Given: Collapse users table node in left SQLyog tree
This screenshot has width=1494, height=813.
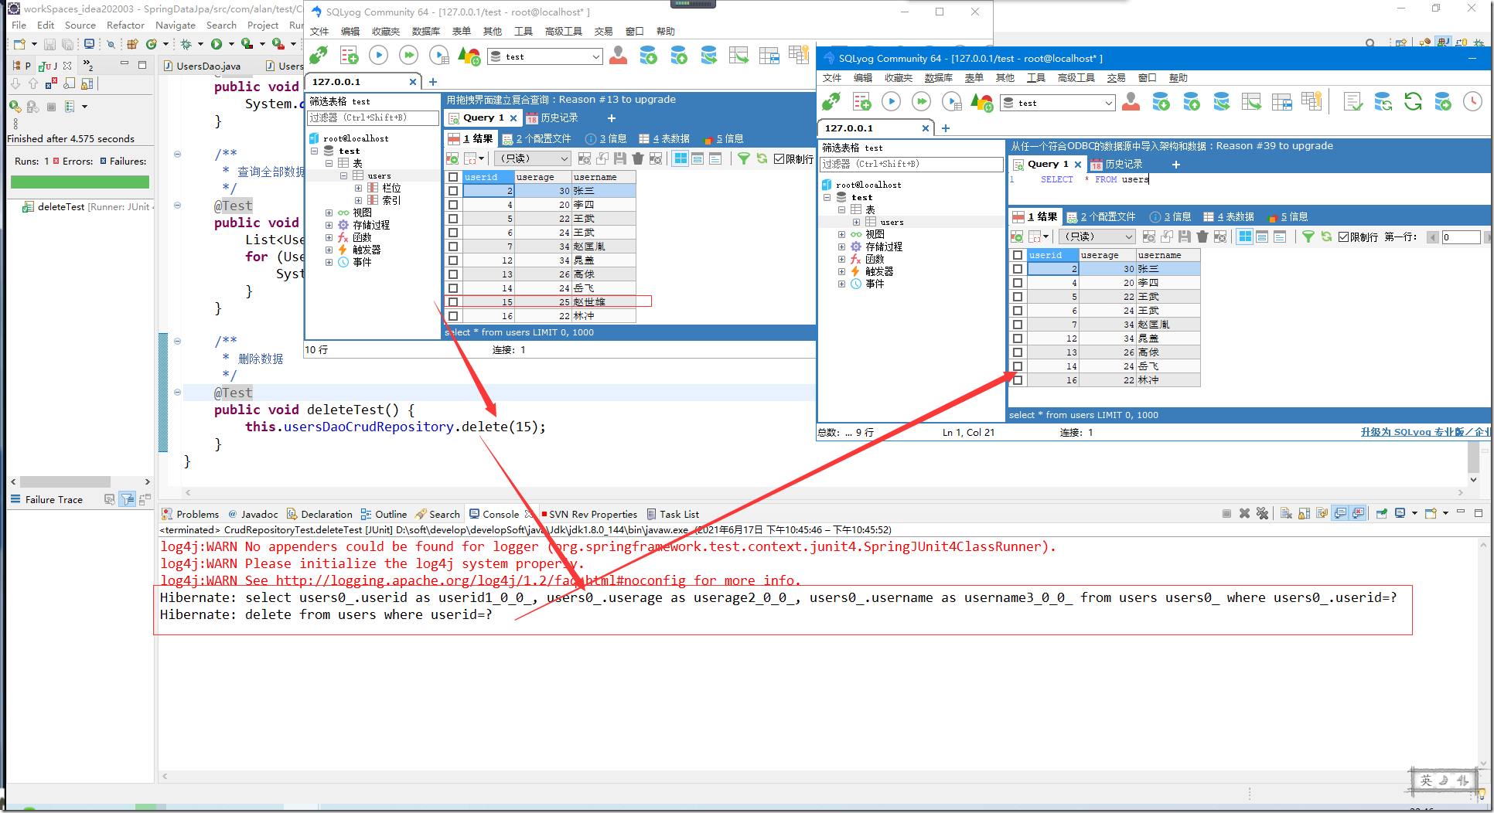Looking at the screenshot, I should coord(343,175).
